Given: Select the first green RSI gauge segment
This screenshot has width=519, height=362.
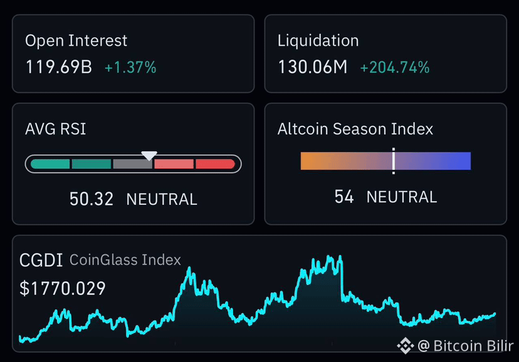Looking at the screenshot, I should (x=50, y=164).
